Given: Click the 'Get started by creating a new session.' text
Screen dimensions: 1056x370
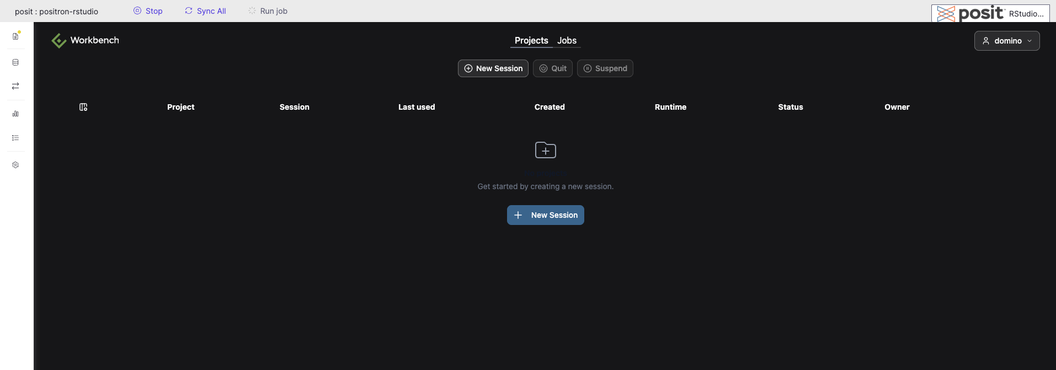Looking at the screenshot, I should pos(546,186).
